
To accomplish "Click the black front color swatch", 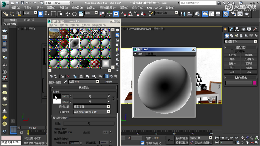I will 56,97.
